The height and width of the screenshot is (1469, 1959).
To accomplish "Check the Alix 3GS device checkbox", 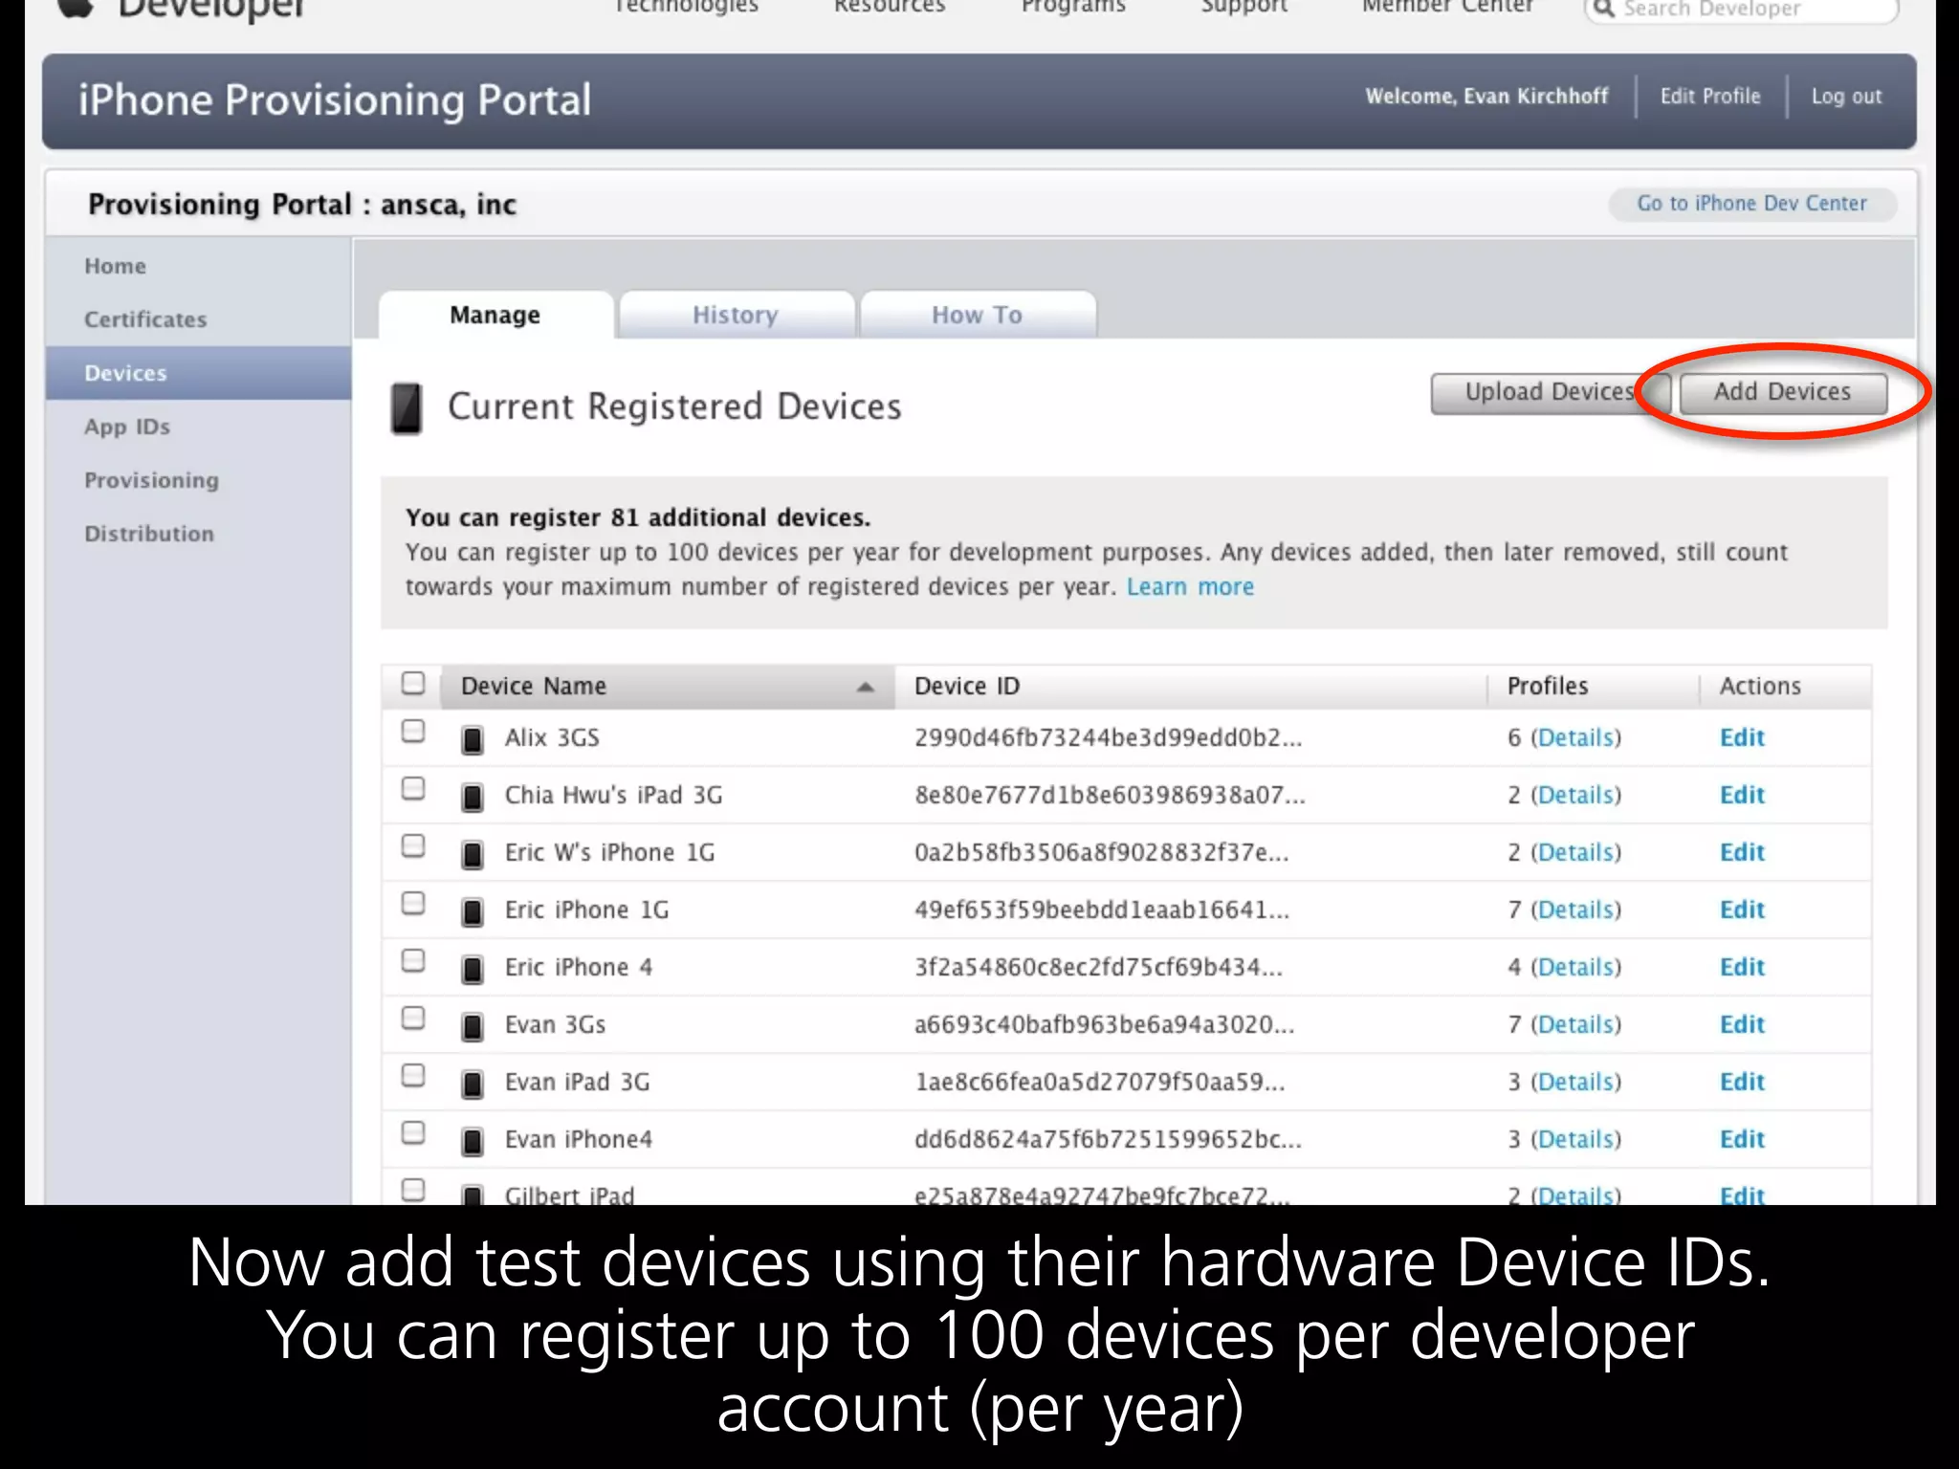I will (413, 732).
